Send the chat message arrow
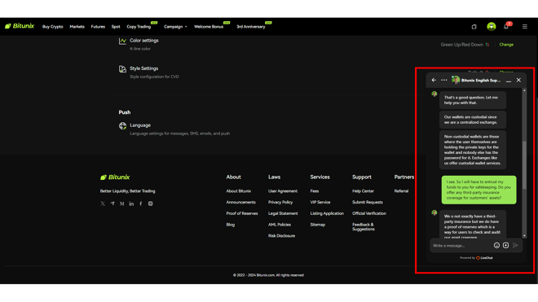The image size is (538, 302). (x=515, y=246)
